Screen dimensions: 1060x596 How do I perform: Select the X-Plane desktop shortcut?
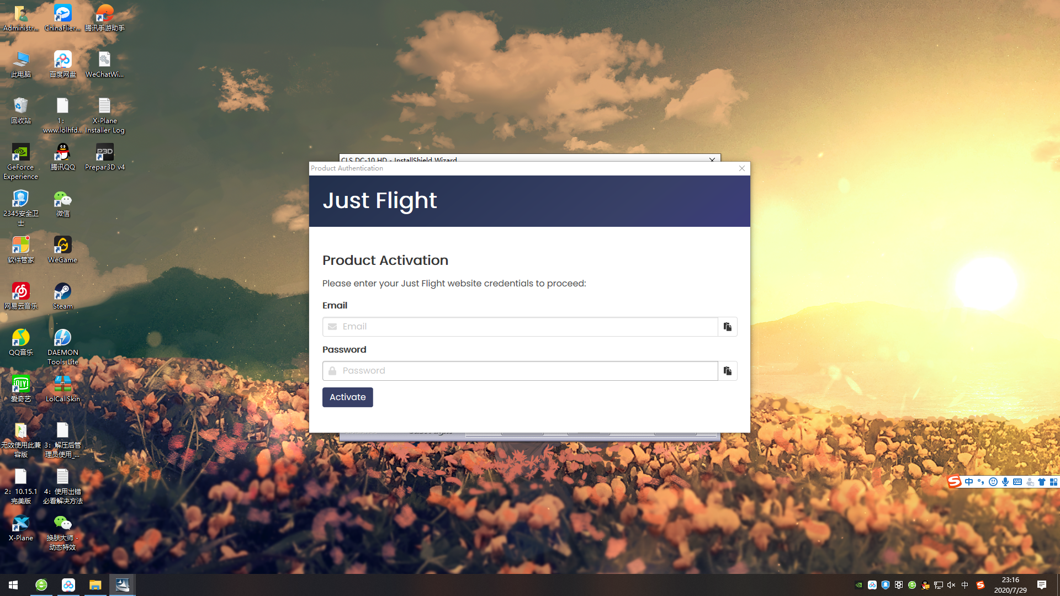tap(21, 528)
